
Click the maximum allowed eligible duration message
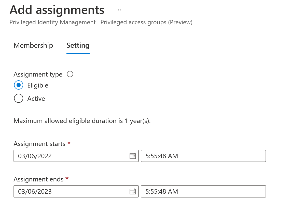pos(82,121)
